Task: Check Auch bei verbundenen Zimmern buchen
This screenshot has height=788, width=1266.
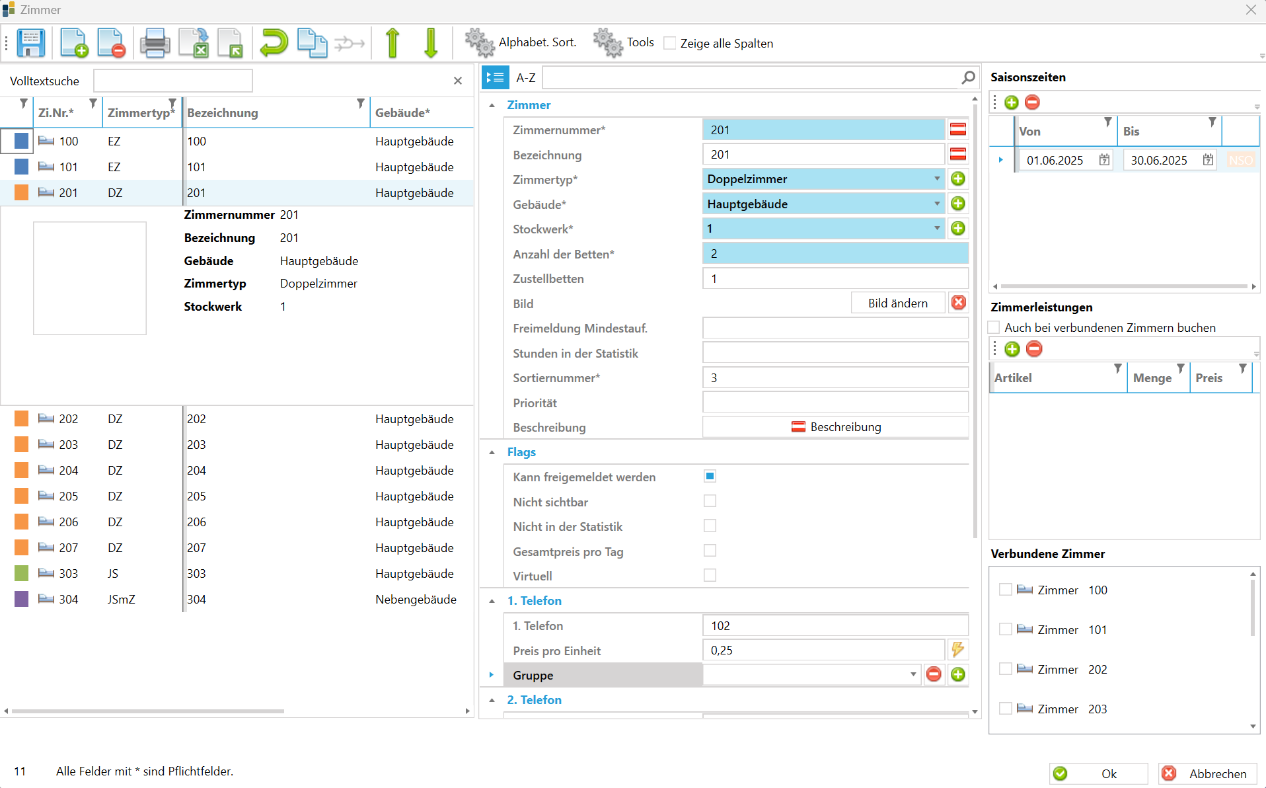Action: pyautogui.click(x=994, y=328)
